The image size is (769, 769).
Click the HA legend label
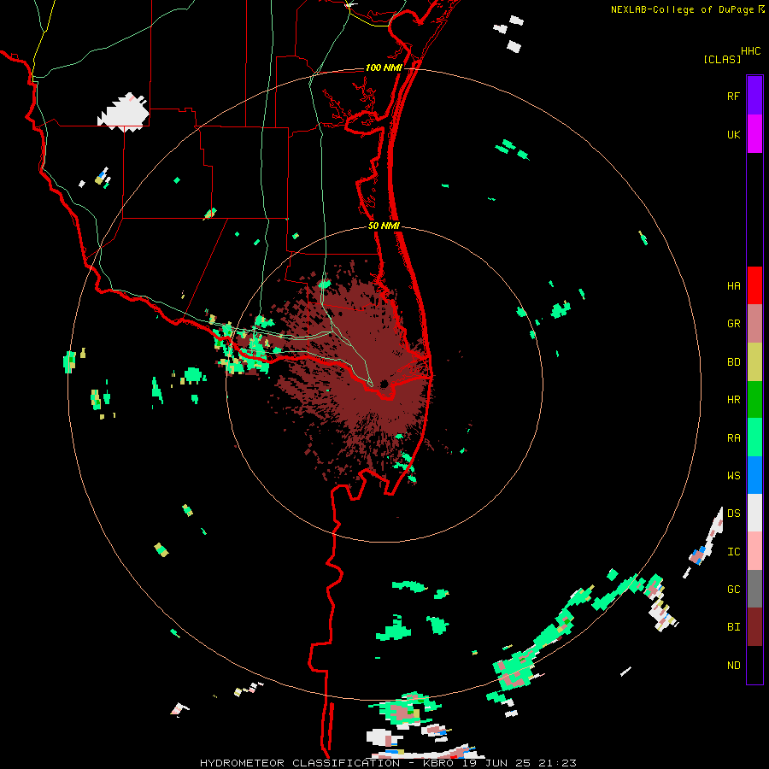tap(733, 285)
